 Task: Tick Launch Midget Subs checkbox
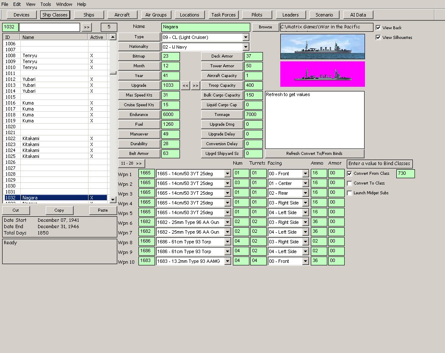pyautogui.click(x=349, y=193)
